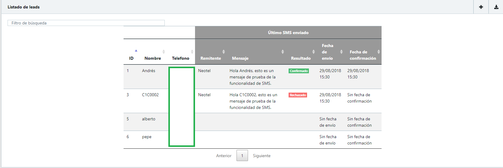This screenshot has width=503, height=168.
Task: Select page 1 in the pagination
Action: [242, 156]
